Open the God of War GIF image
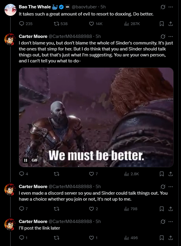The image size is (181, 246). pos(96,117)
